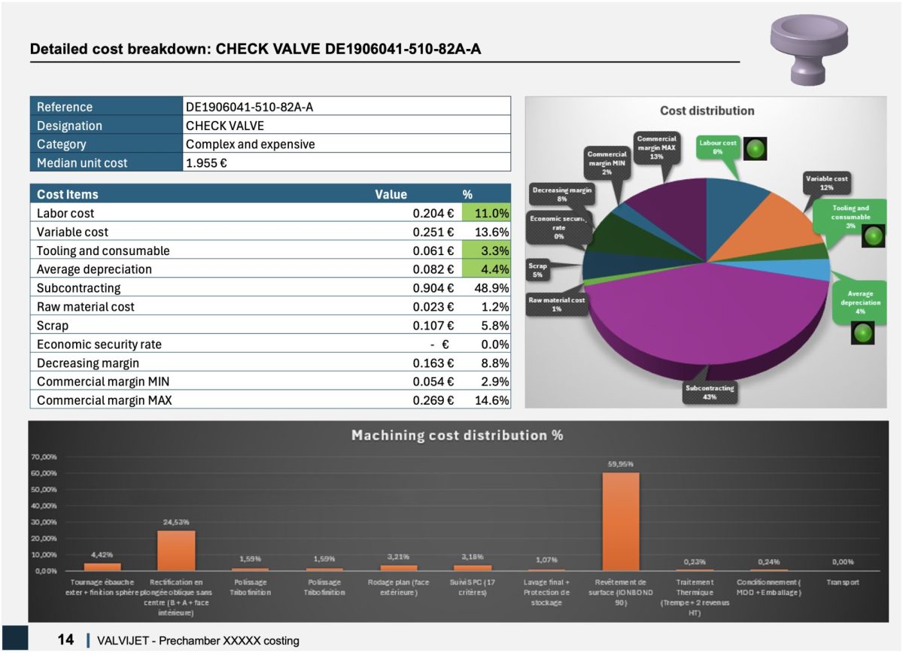This screenshot has width=903, height=653.
Task: Click the Cost Items table header
Action: click(68, 194)
